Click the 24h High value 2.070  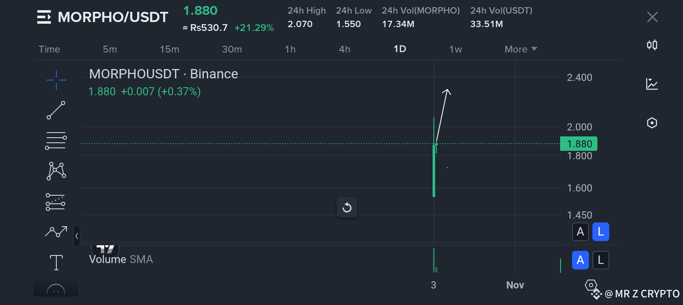pos(300,24)
